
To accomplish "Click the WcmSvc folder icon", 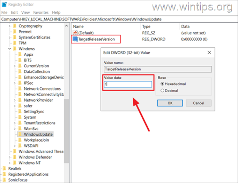I will [x=20, y=128].
